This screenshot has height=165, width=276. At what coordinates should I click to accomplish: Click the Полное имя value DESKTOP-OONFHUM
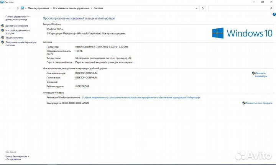[86, 78]
